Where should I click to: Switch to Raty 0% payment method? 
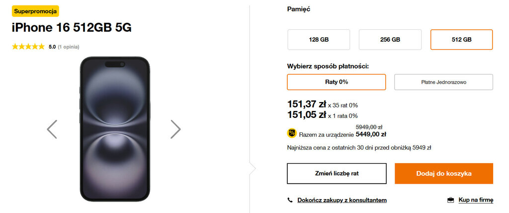click(x=337, y=82)
